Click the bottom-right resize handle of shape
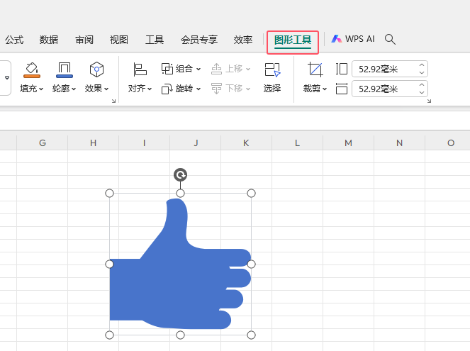This screenshot has height=351, width=470. (251, 335)
